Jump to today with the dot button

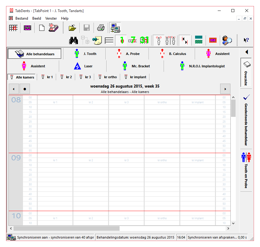point(25,89)
